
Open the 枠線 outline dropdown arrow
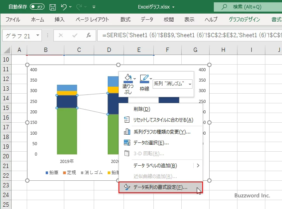point(151,79)
